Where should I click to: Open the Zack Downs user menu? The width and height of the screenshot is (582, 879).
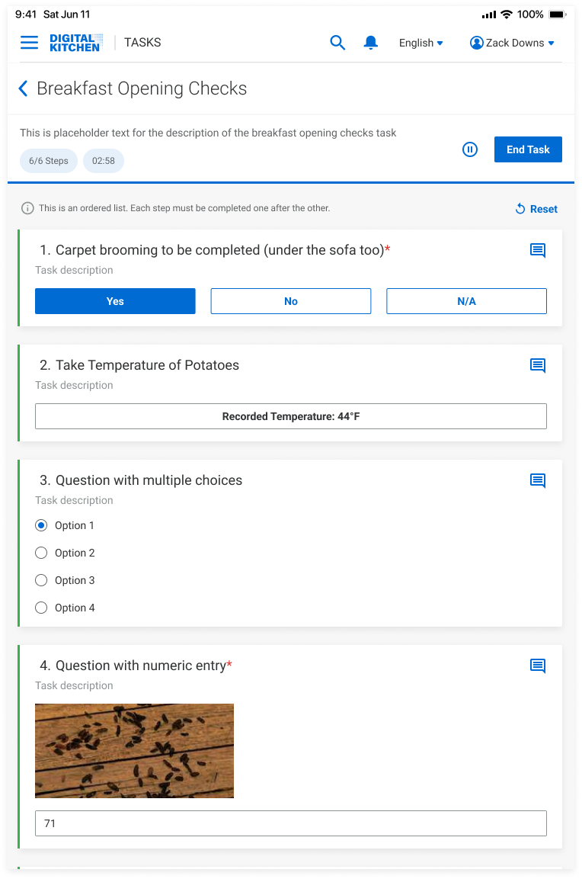pyautogui.click(x=512, y=43)
